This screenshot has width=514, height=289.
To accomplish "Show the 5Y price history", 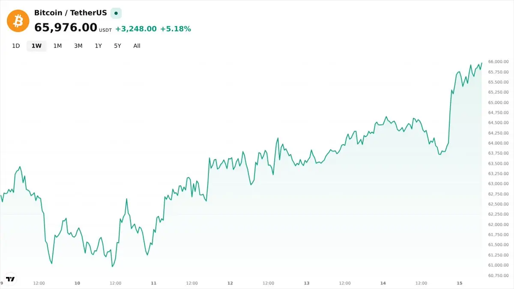I will click(x=117, y=46).
